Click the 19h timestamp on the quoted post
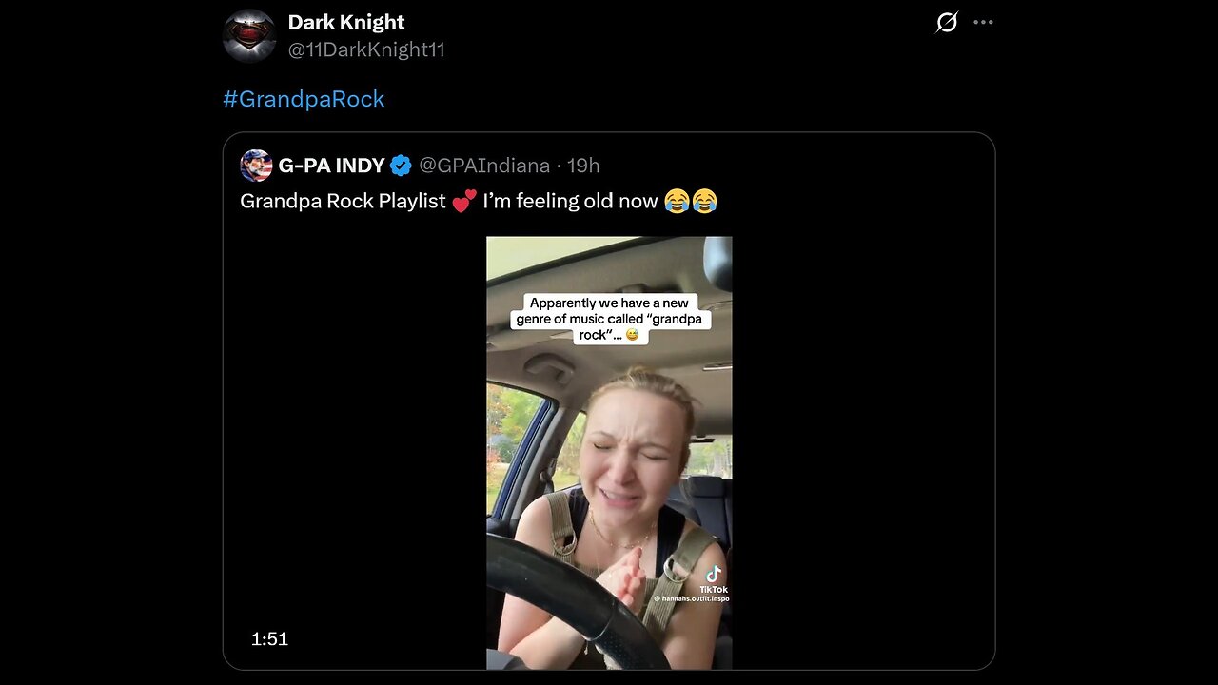The height and width of the screenshot is (685, 1218). click(583, 166)
